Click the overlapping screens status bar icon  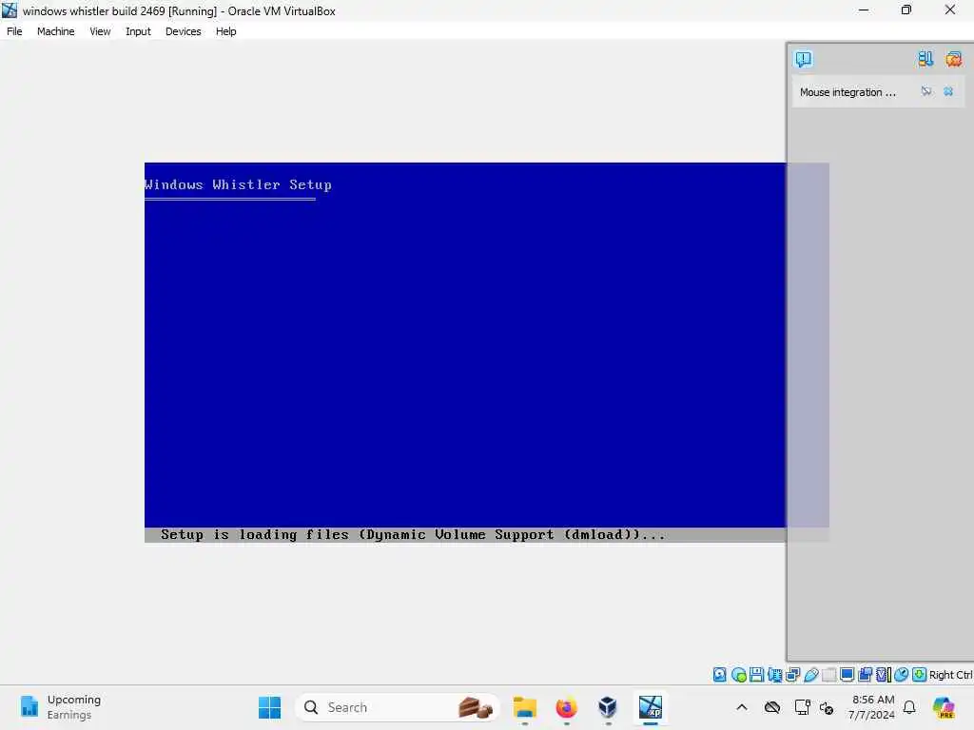tap(792, 675)
